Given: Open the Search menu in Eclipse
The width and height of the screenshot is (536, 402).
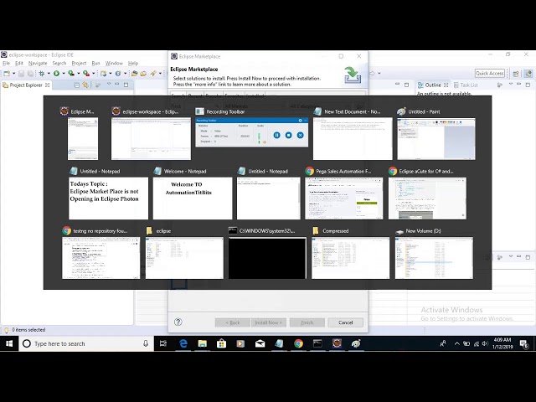Looking at the screenshot, I should pyautogui.click(x=59, y=64).
